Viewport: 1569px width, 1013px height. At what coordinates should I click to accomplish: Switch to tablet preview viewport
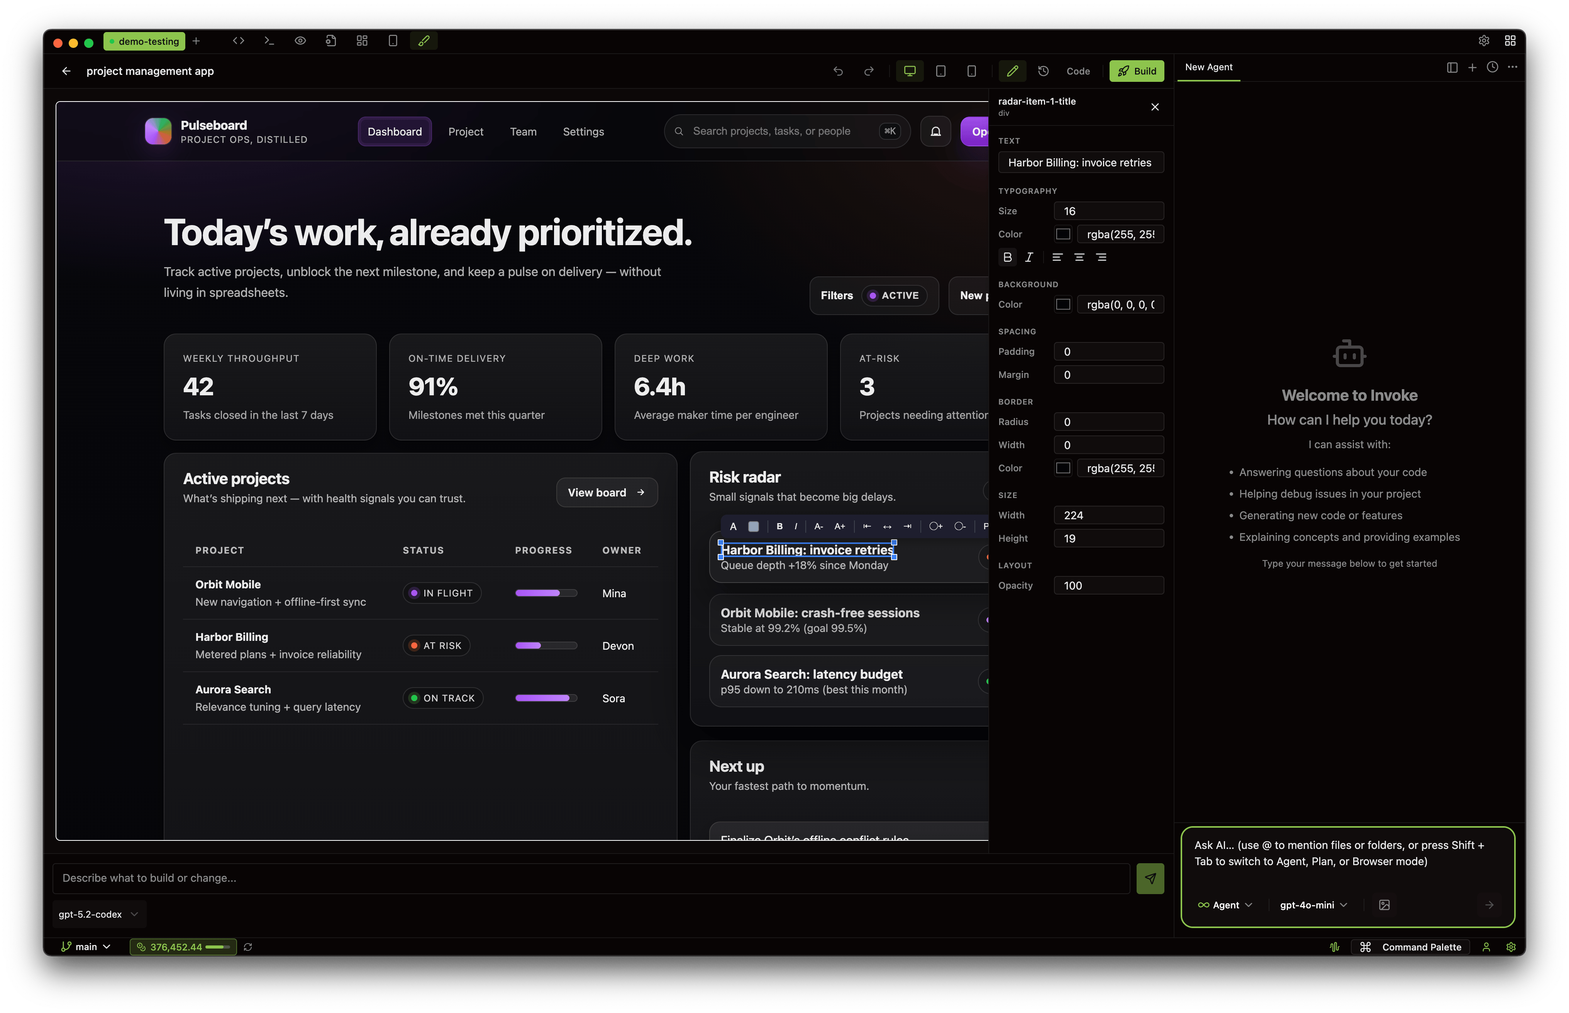point(940,71)
